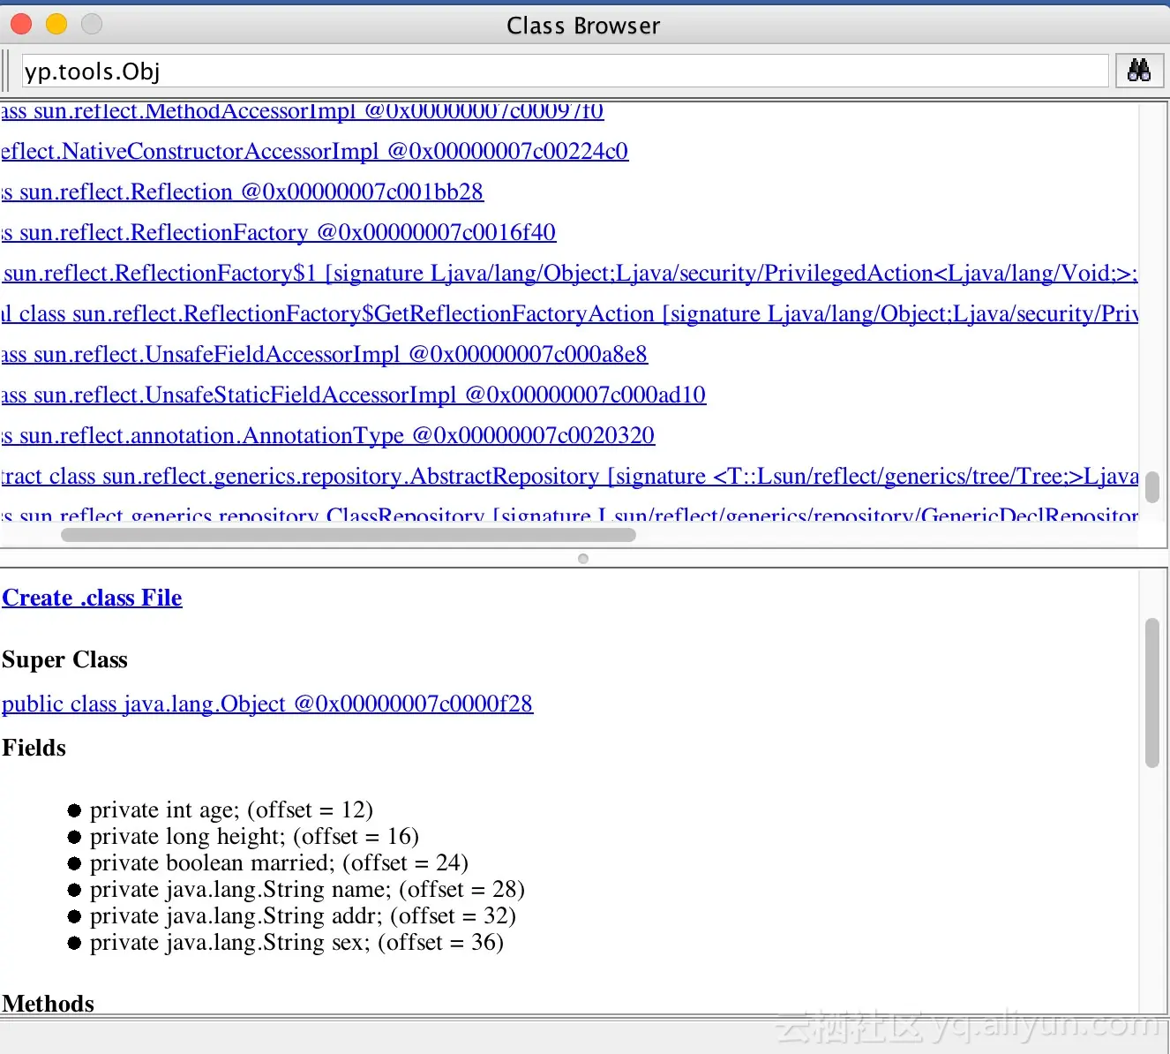The height and width of the screenshot is (1054, 1170).
Task: Open the NativeConstructorAccessorImpl class link
Action: [x=315, y=151]
